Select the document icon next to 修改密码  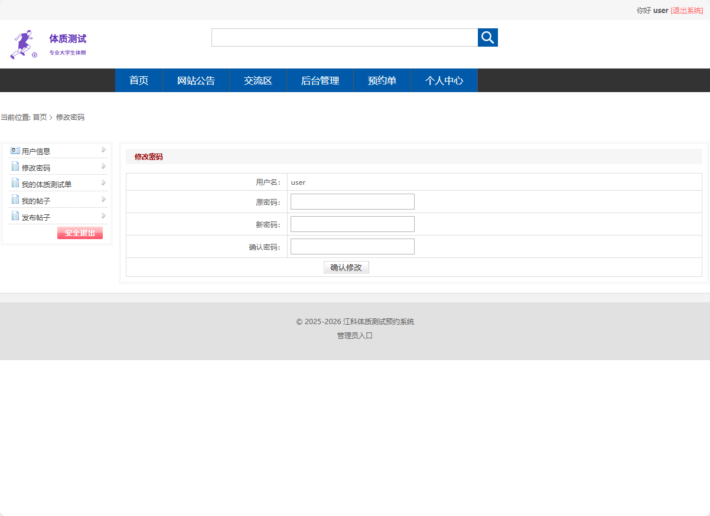(x=15, y=167)
